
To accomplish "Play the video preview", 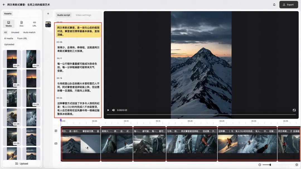I will tap(108, 110).
